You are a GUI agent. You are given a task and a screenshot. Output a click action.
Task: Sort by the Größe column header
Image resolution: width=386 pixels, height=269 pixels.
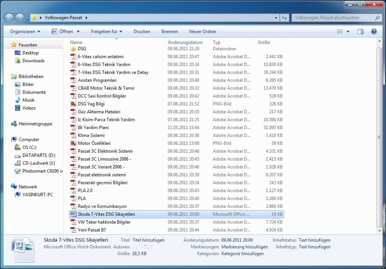[270, 42]
